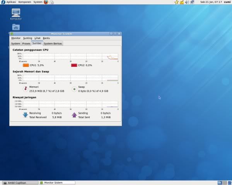232x185 pixels.
Task: Launch Firefox from the top panel
Action: pos(46,2)
